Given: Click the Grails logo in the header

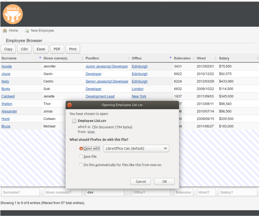Looking at the screenshot, I should (x=13, y=14).
